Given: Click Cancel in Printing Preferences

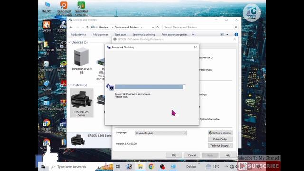Looking at the screenshot, I should [192, 155].
